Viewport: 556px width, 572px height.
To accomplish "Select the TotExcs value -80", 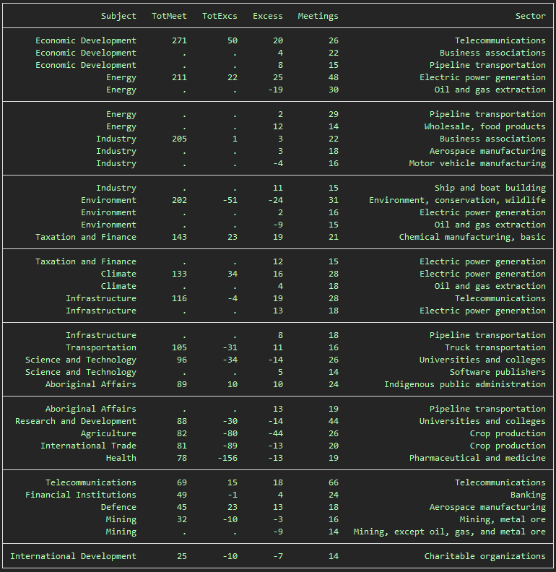I will (230, 433).
